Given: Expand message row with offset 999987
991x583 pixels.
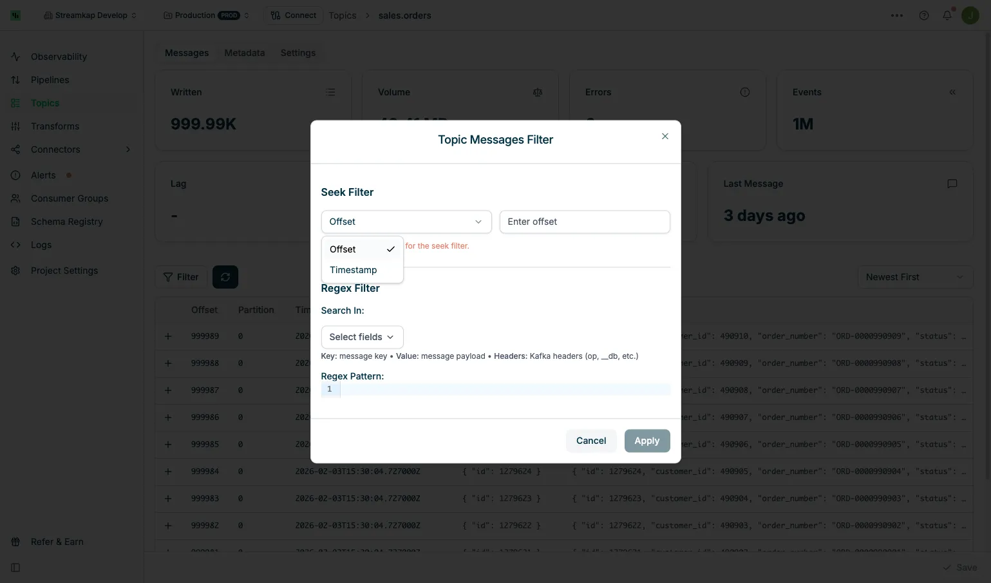Looking at the screenshot, I should (168, 390).
